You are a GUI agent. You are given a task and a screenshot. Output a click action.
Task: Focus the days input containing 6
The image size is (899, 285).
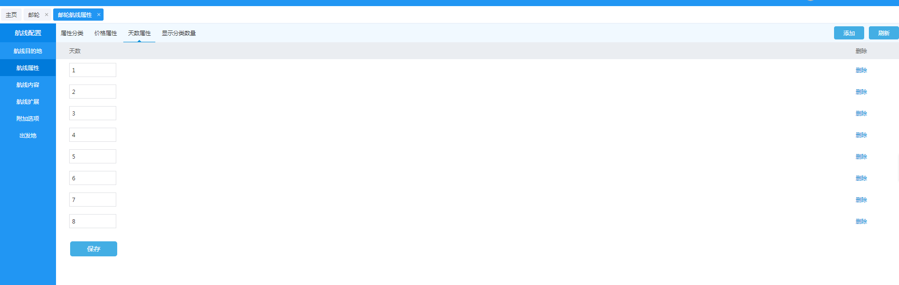(x=93, y=178)
